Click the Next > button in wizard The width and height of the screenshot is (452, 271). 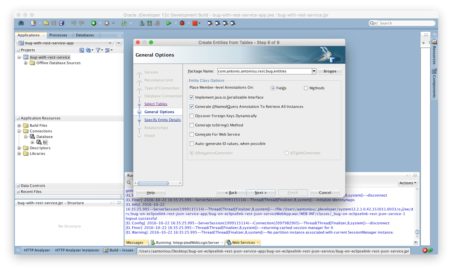coord(261,193)
